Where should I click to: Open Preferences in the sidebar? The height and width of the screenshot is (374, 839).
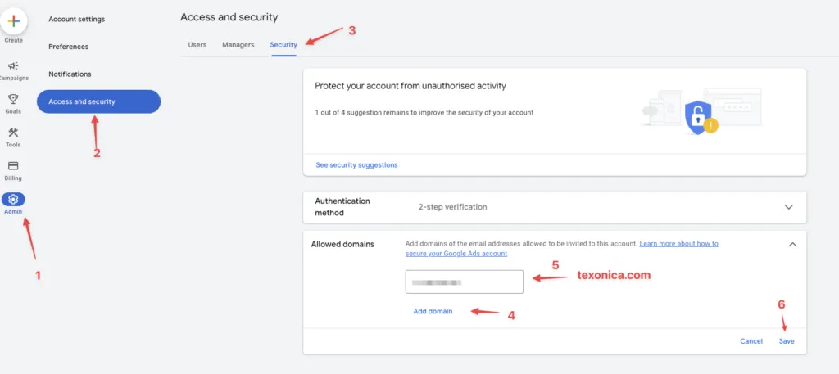pyautogui.click(x=69, y=47)
